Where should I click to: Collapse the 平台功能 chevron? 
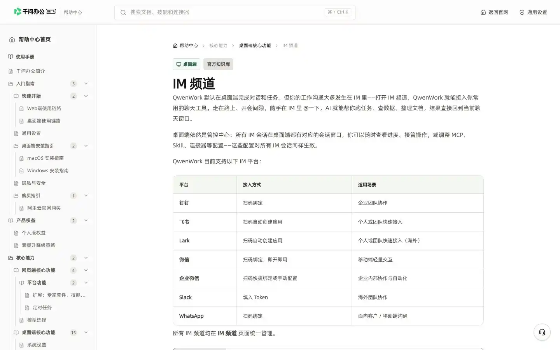point(86,283)
